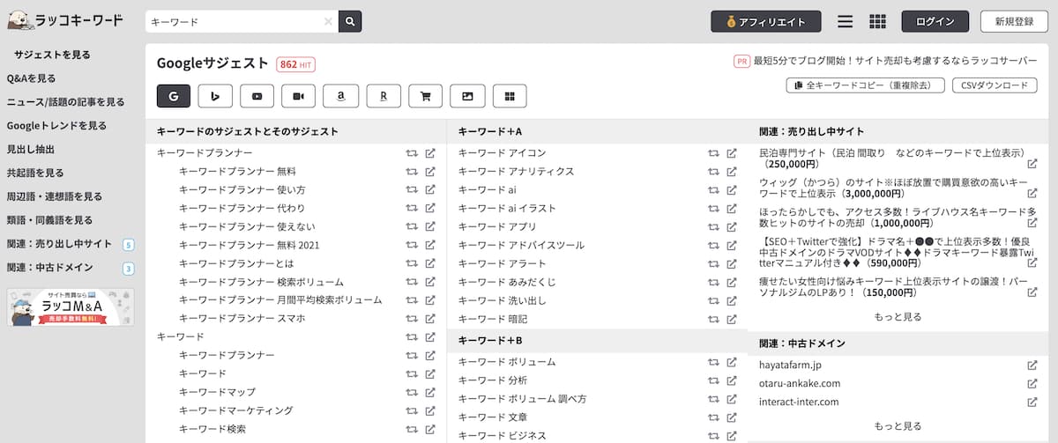
Task: Open 関連：中古ドメイン in the sidebar
Action: point(50,268)
